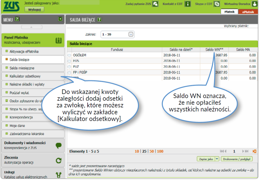Click the Zlecenia refresh arrow icon
This screenshot has width=263, height=181.
(59, 160)
